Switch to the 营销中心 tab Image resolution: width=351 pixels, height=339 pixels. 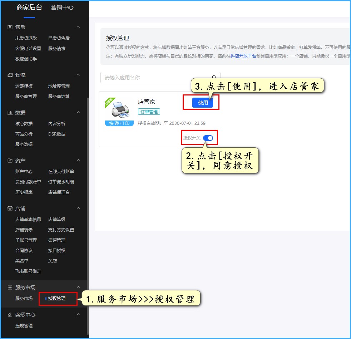tap(62, 8)
